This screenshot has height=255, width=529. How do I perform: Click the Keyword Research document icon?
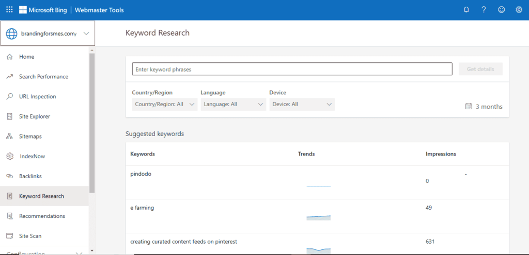[x=9, y=196]
